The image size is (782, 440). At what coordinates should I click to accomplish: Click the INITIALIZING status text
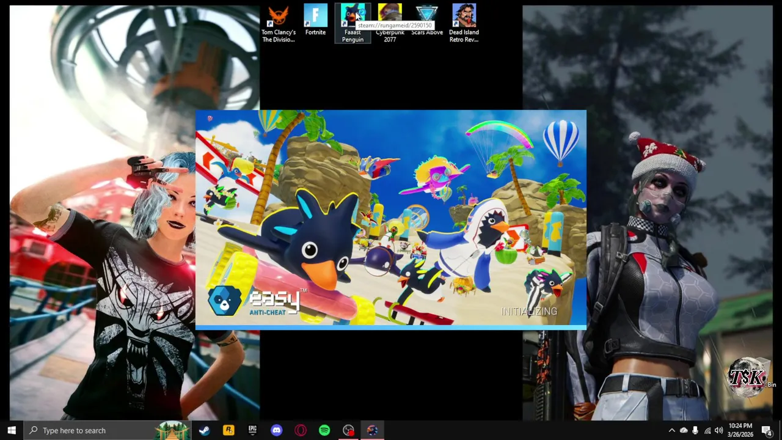(529, 312)
